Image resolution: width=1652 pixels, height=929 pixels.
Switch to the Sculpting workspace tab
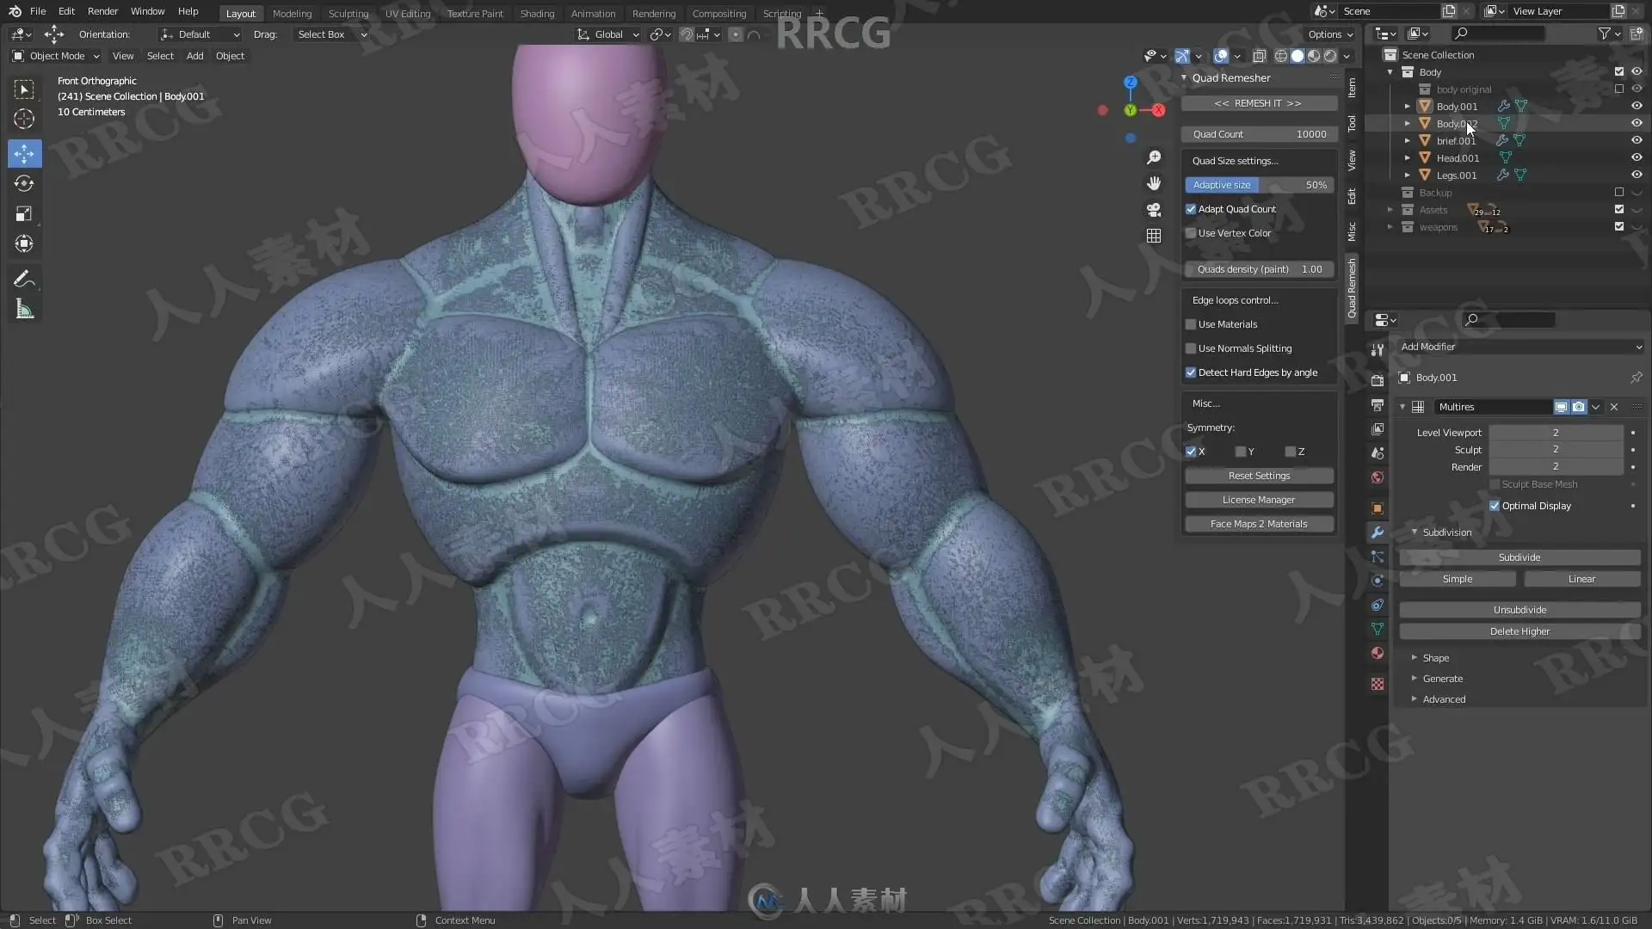tap(348, 13)
